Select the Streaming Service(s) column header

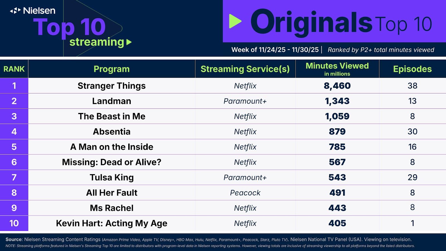tap(245, 69)
